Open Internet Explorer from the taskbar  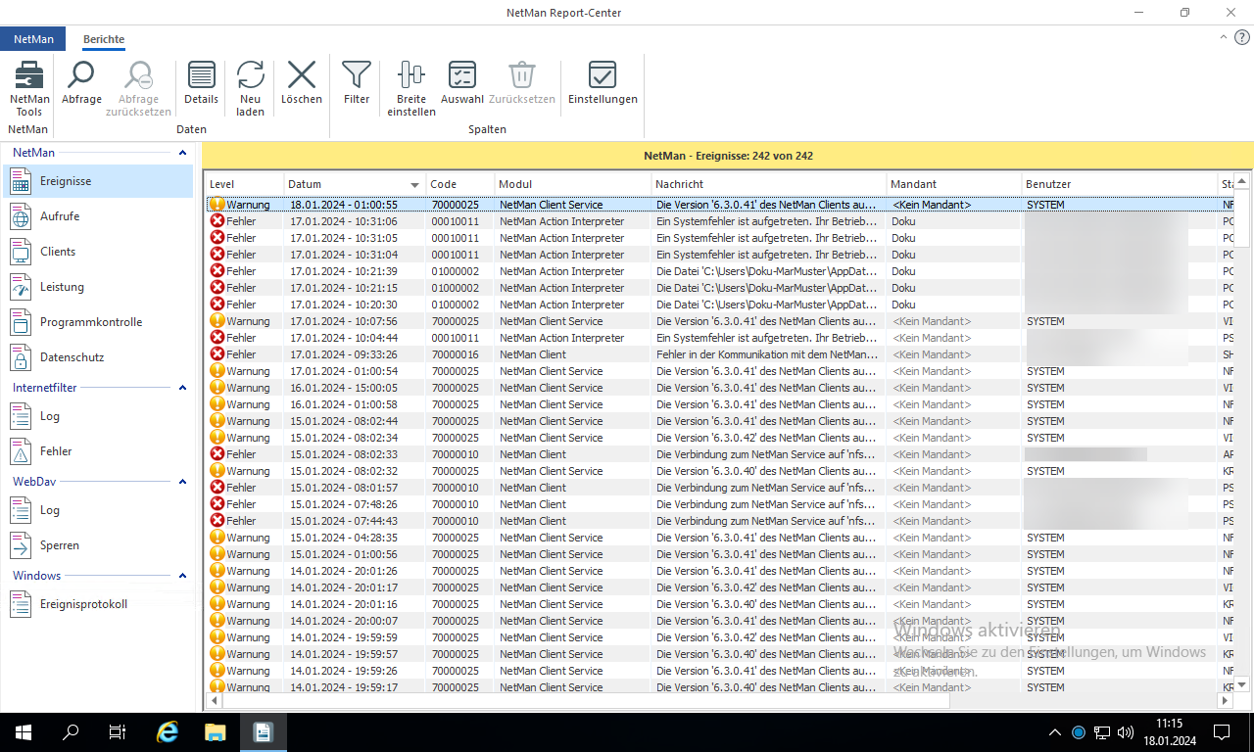[169, 731]
